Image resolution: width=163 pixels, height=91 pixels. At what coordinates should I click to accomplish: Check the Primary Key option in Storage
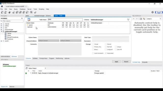[x=93, y=47]
